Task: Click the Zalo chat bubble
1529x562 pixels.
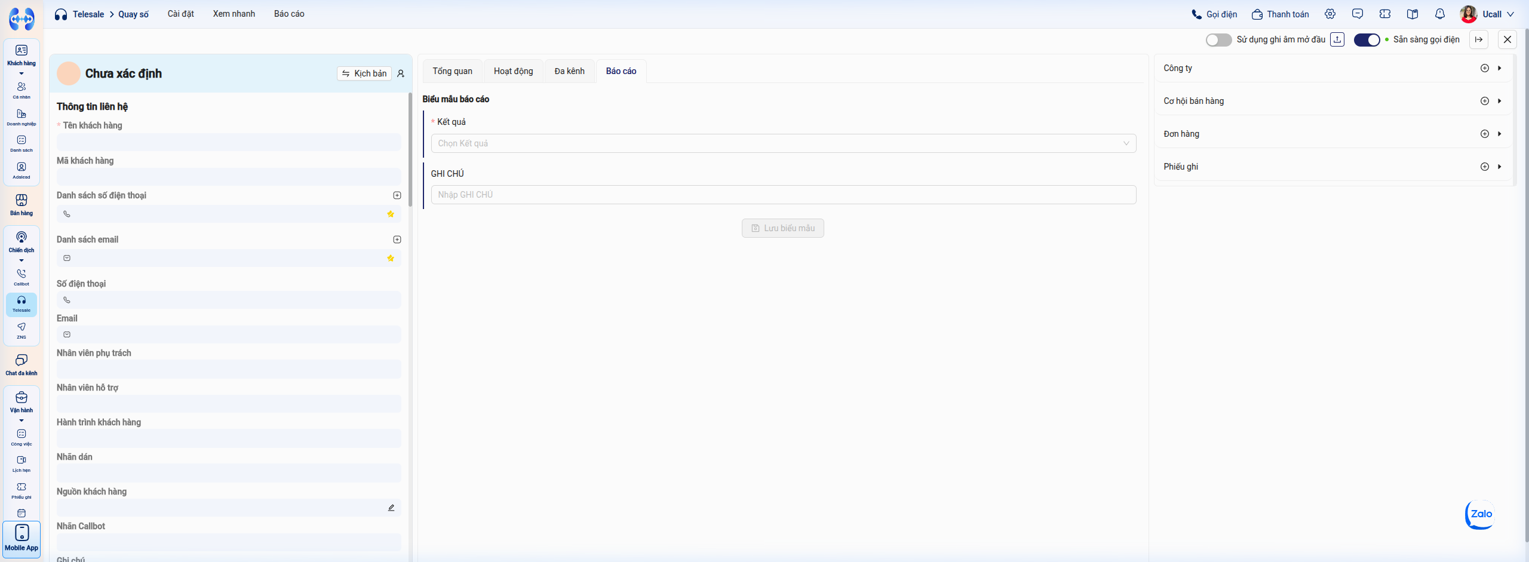Action: [x=1480, y=514]
